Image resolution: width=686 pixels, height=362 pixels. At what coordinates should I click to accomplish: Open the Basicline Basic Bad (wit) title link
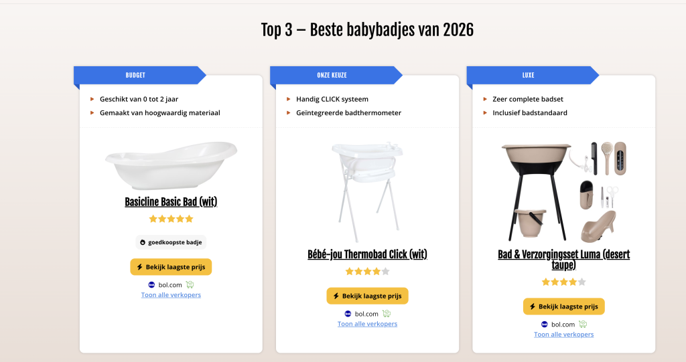[171, 202]
